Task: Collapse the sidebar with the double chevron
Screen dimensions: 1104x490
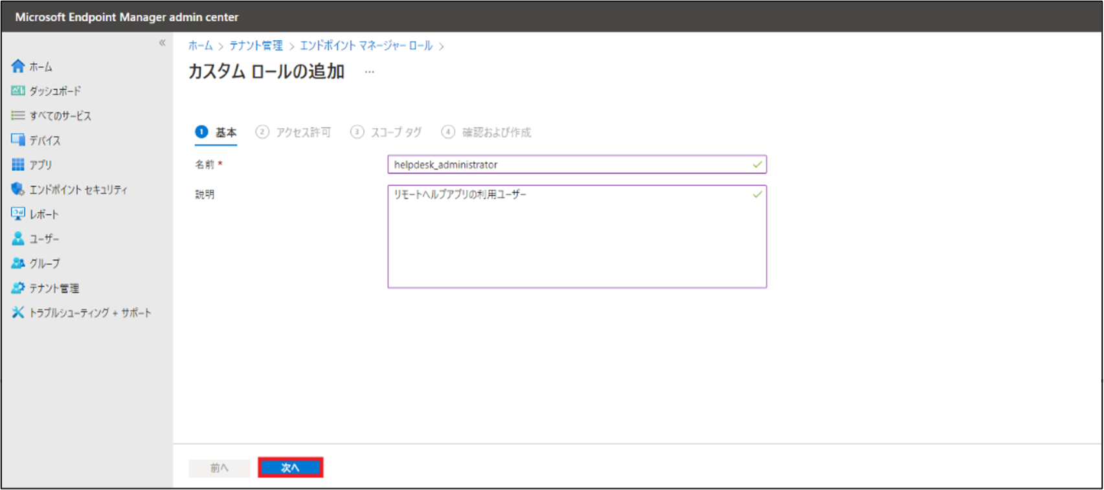Action: (x=163, y=43)
